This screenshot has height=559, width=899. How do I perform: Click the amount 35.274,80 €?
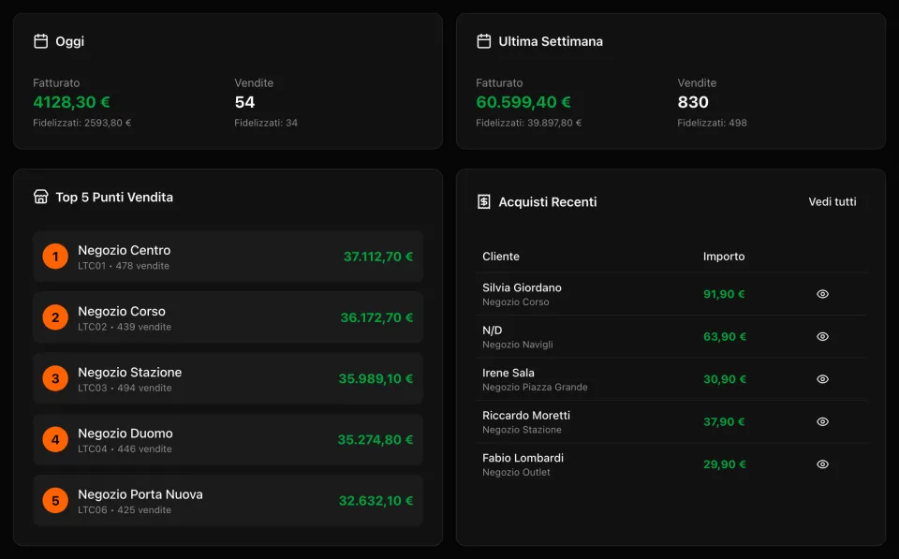pyautogui.click(x=375, y=439)
